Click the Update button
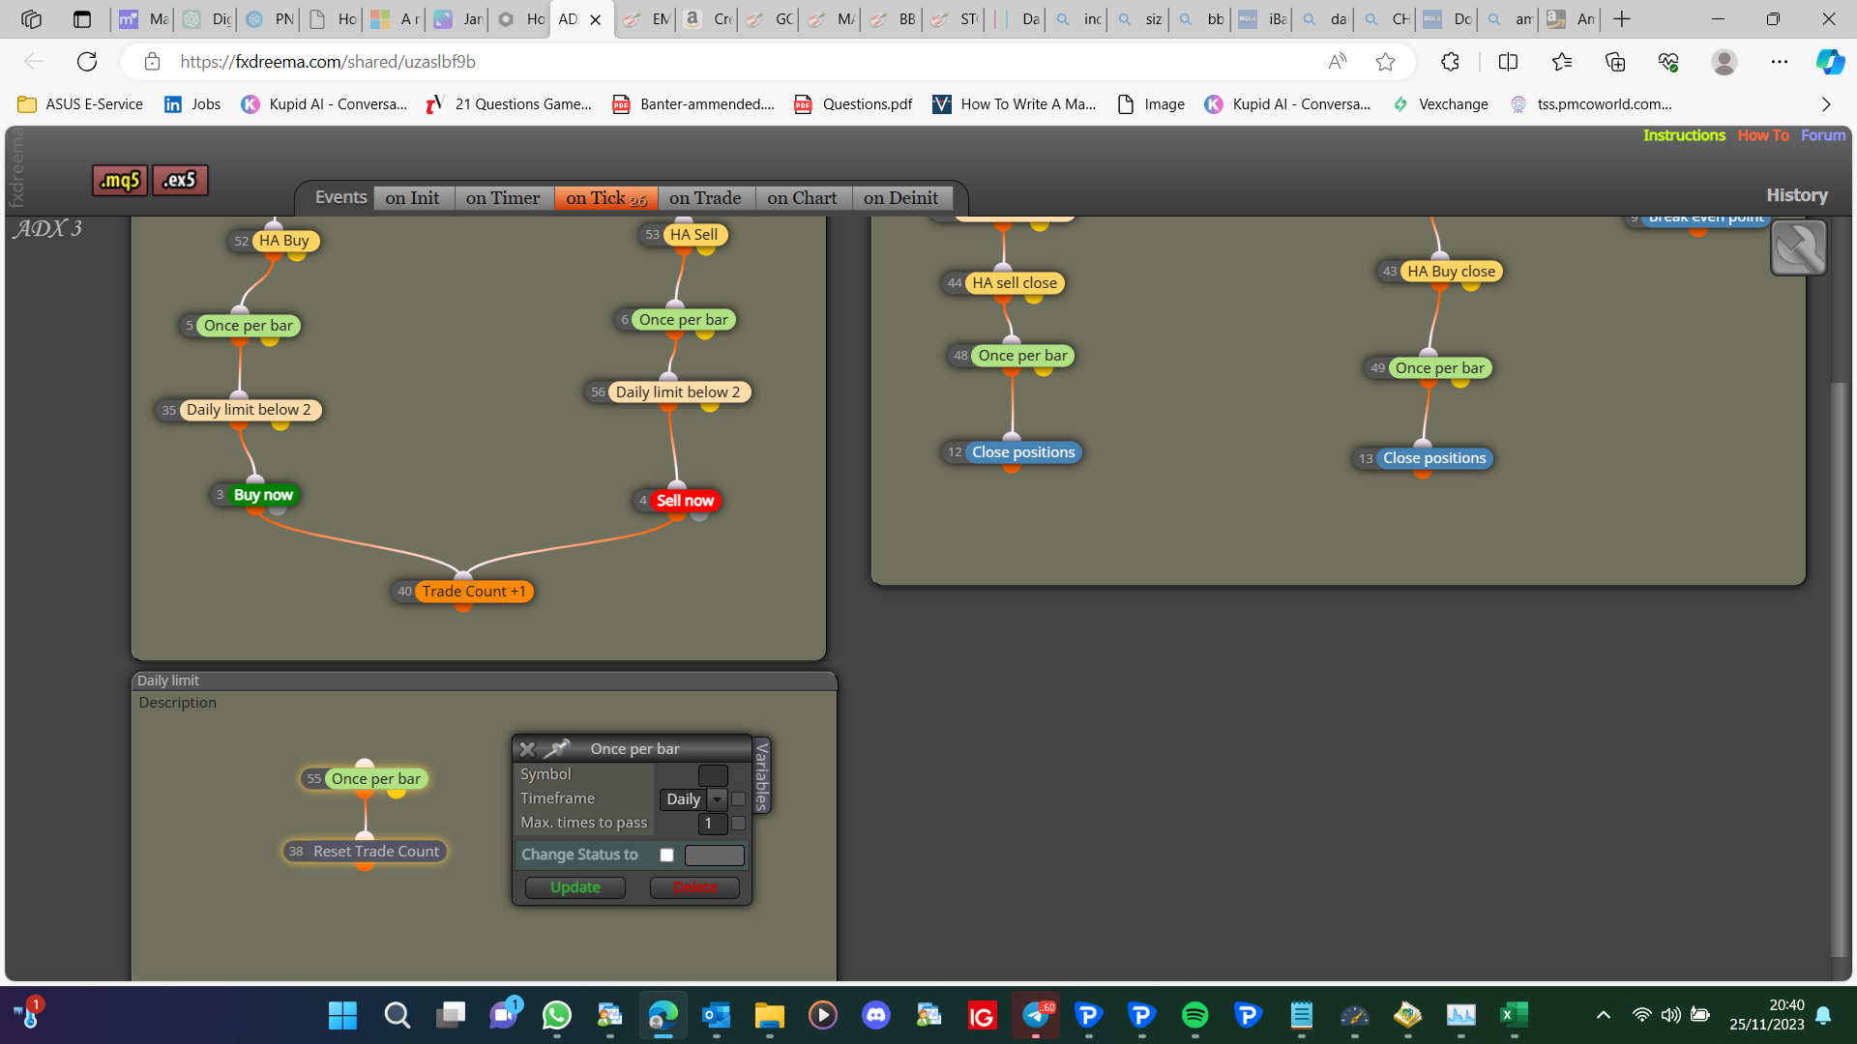This screenshot has width=1857, height=1044. (575, 887)
